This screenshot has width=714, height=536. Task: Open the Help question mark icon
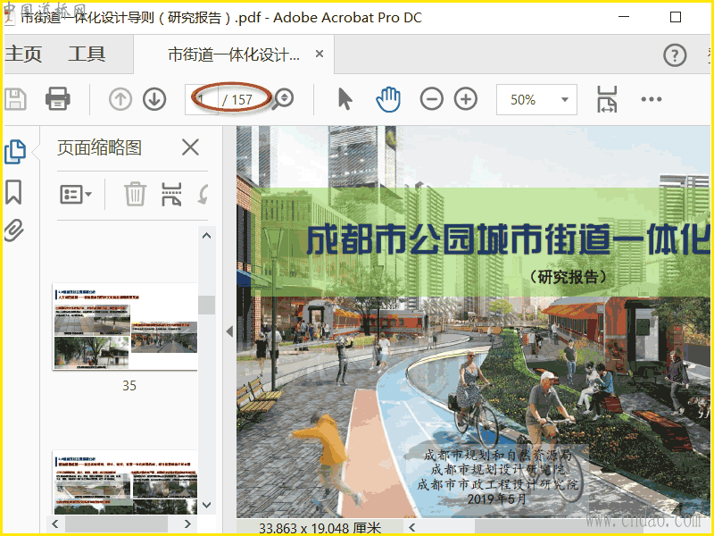(675, 55)
